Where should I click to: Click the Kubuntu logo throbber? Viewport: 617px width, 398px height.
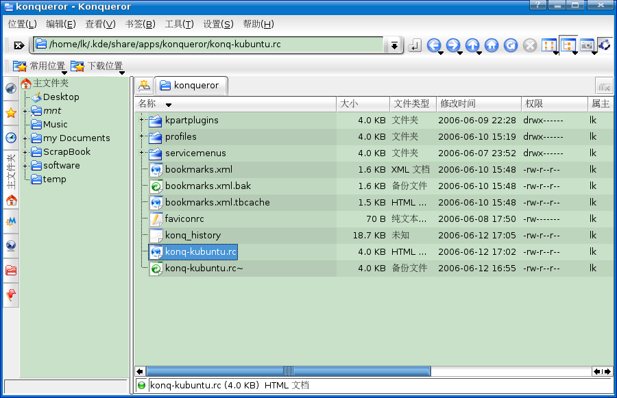605,45
